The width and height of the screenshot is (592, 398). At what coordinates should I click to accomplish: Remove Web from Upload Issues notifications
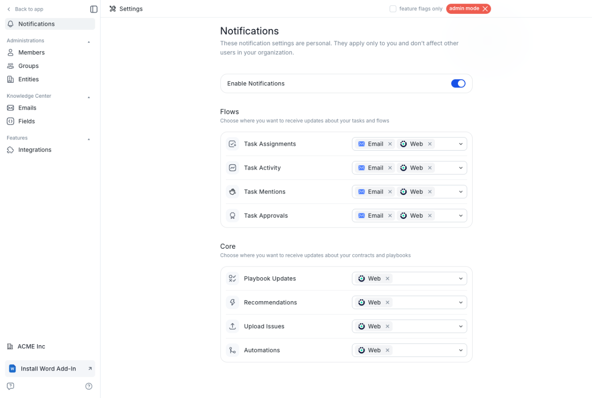pyautogui.click(x=387, y=326)
